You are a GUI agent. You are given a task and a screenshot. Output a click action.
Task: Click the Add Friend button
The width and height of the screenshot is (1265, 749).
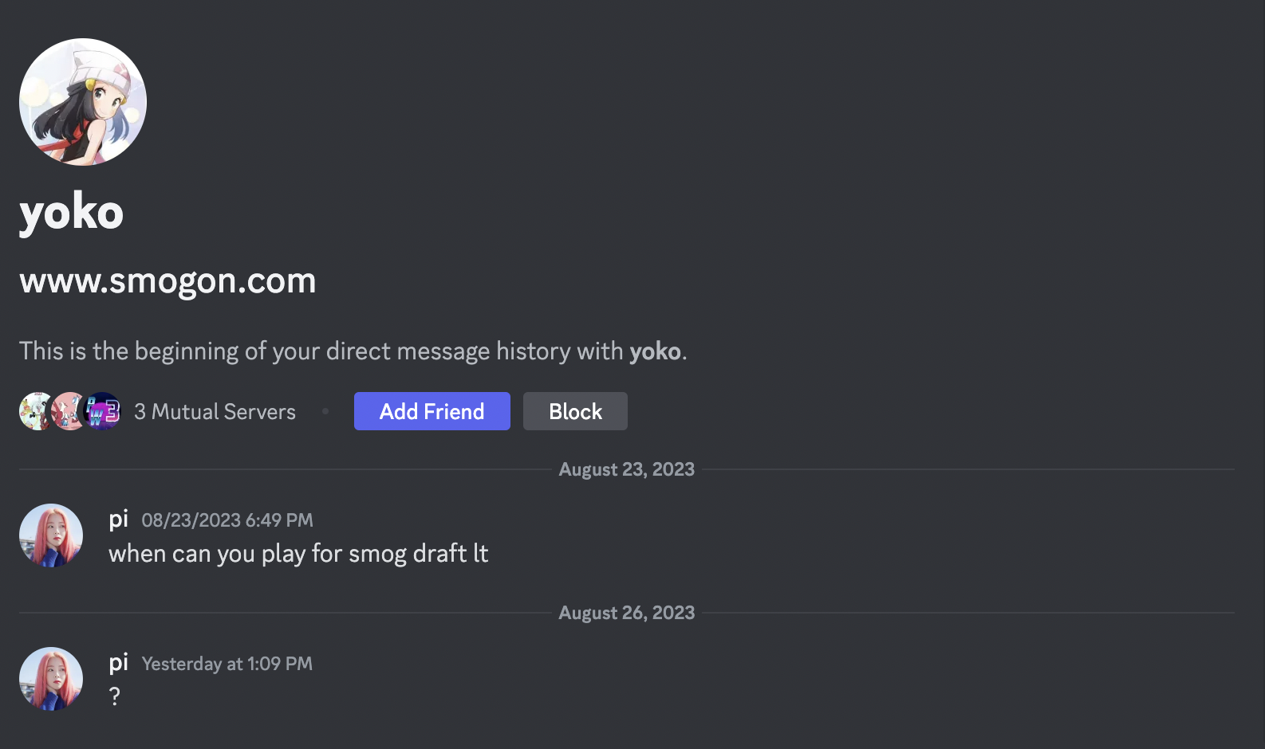432,411
